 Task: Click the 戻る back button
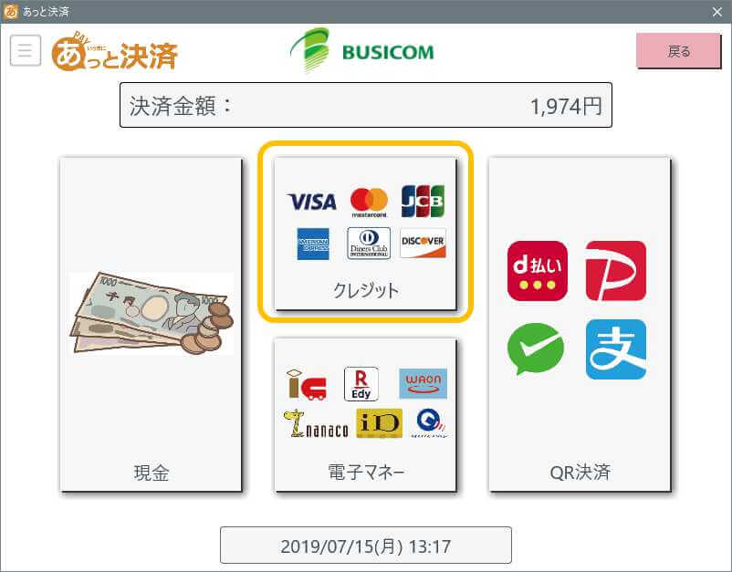coord(678,51)
